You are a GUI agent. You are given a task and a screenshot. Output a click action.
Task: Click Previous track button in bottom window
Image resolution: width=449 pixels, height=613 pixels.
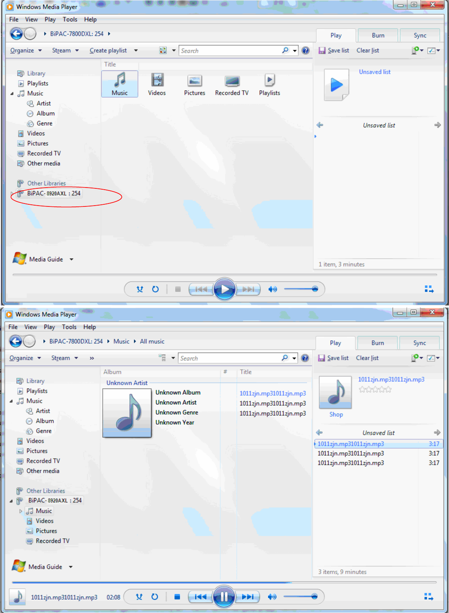200,597
